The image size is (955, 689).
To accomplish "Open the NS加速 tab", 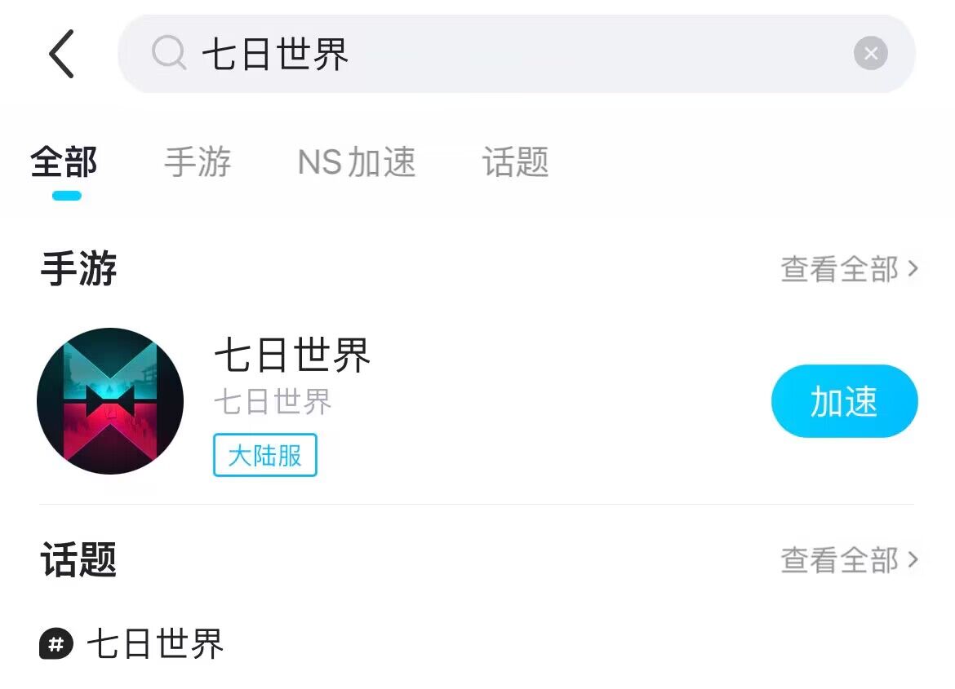I will click(357, 162).
